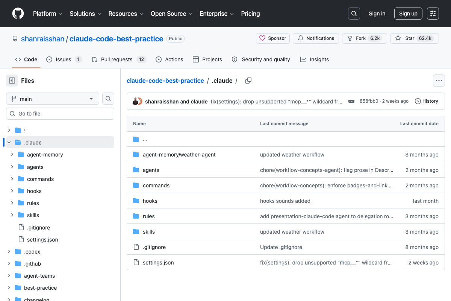Collapse the file tree panel icon
This screenshot has width=451, height=301.
click(x=12, y=81)
